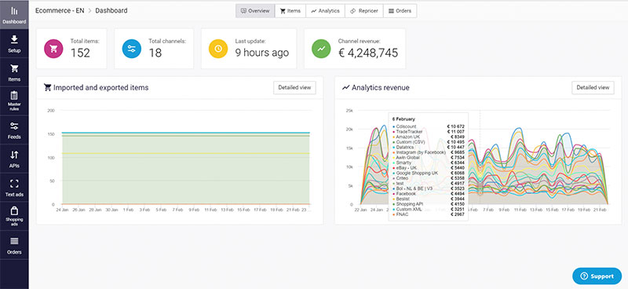628x289 pixels.
Task: Click the yellow Last update clock icon
Action: [218, 49]
